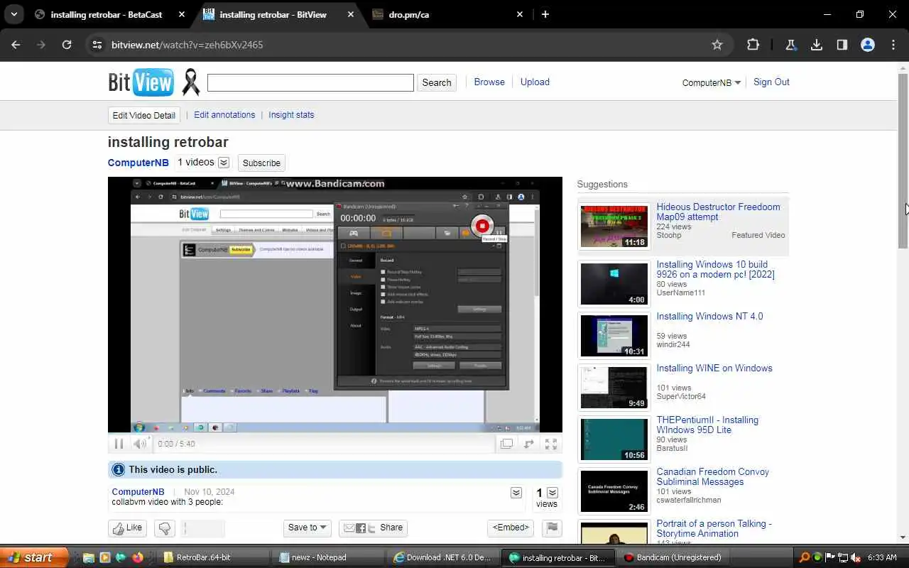The width and height of the screenshot is (909, 568).
Task: Expand the views statistics chevron
Action: (x=553, y=493)
